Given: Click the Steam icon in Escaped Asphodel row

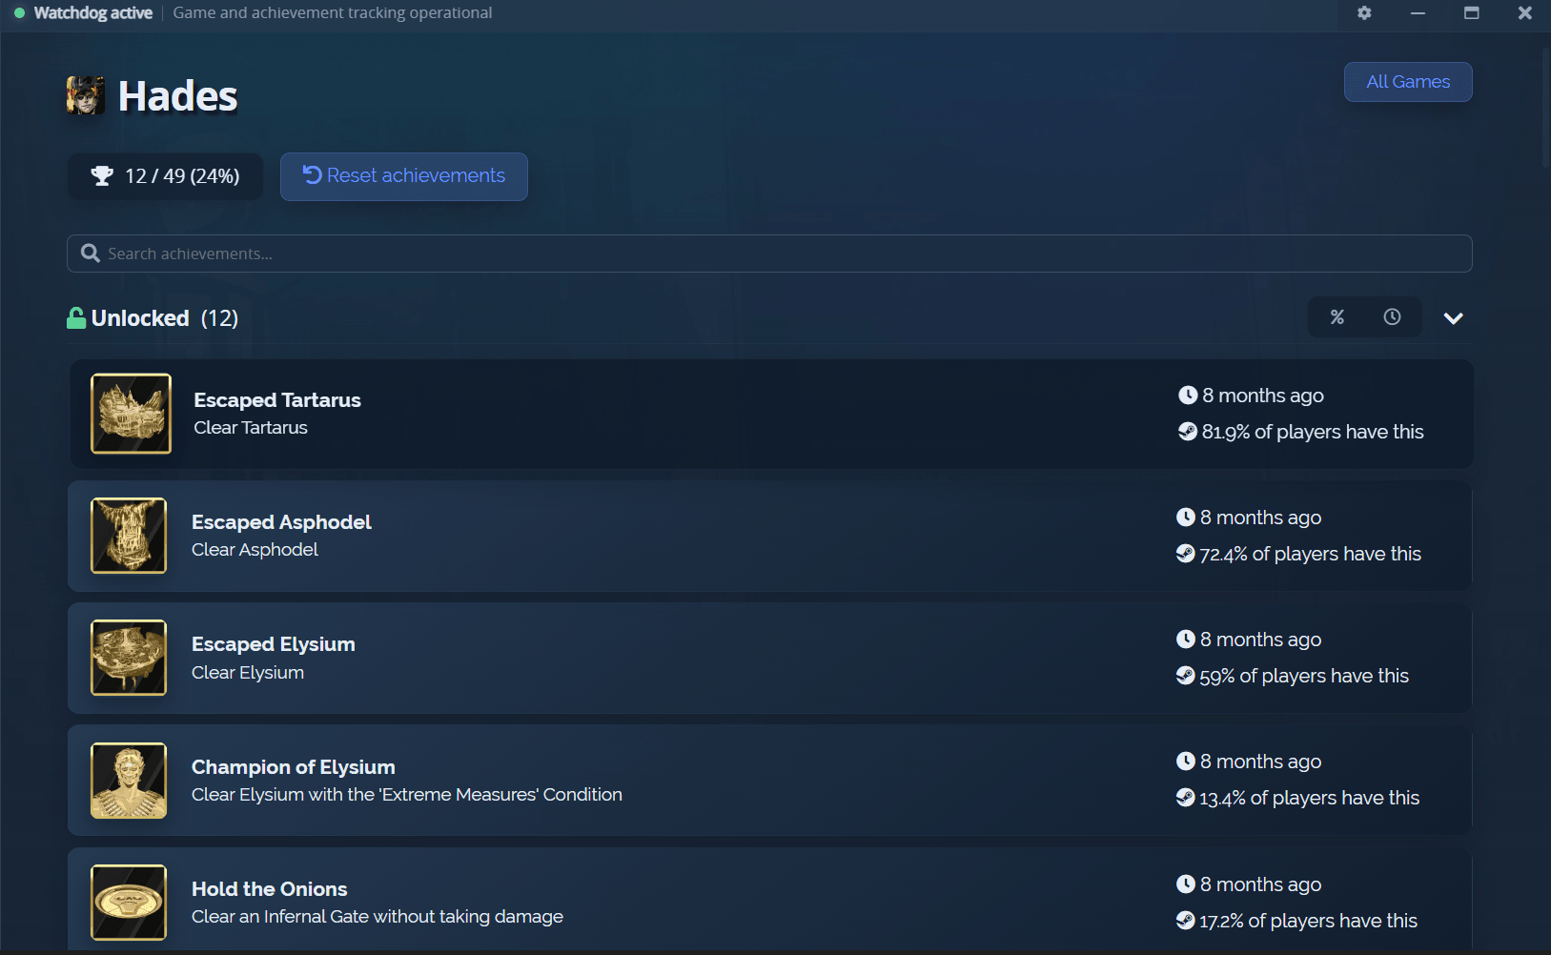Looking at the screenshot, I should (x=1186, y=554).
